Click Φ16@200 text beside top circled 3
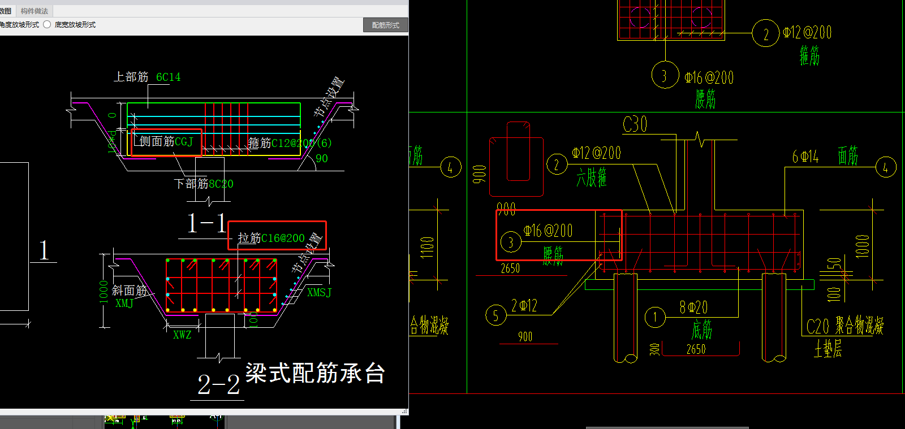Viewport: 905px width, 429px height. point(709,77)
